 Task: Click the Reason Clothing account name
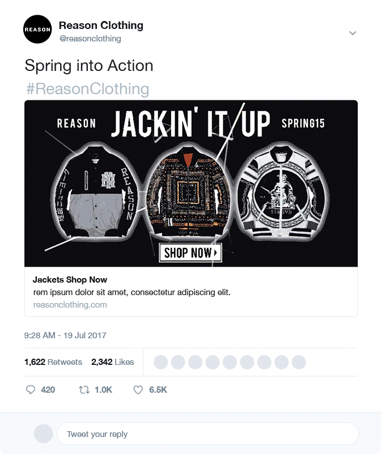click(101, 26)
